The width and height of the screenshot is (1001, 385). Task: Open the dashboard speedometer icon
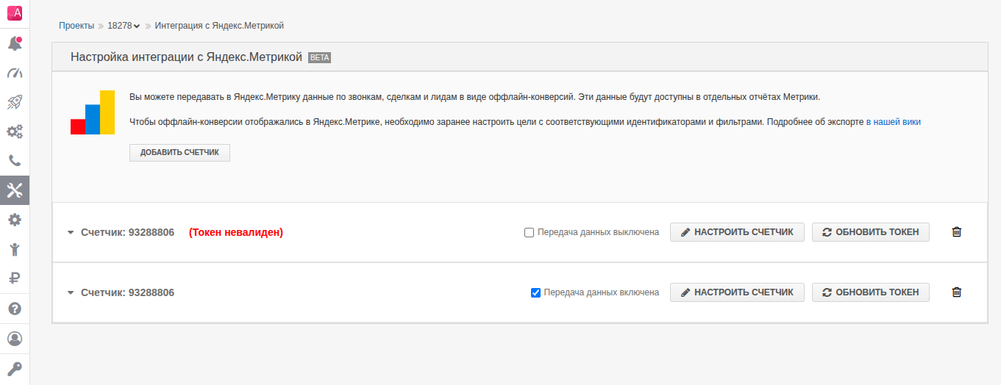click(15, 73)
